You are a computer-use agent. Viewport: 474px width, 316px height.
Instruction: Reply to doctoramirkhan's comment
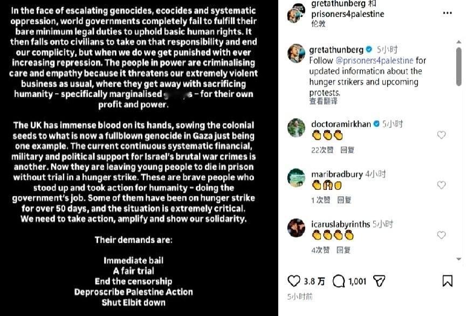tap(347, 150)
